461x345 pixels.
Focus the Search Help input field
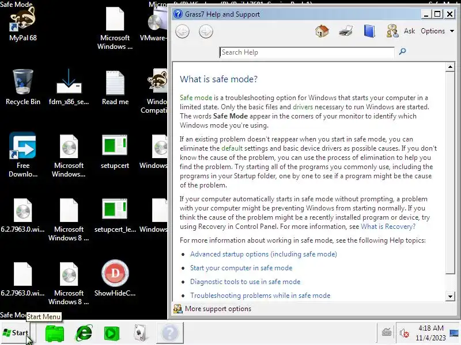(307, 52)
